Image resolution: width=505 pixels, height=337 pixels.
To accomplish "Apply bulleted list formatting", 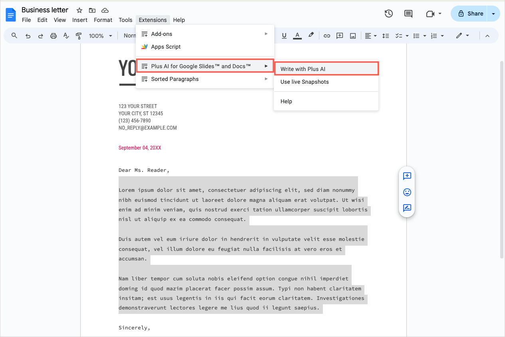I will 416,36.
